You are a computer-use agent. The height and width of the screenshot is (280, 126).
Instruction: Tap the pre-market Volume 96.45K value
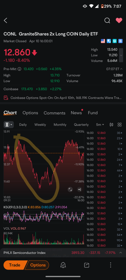click(117, 81)
